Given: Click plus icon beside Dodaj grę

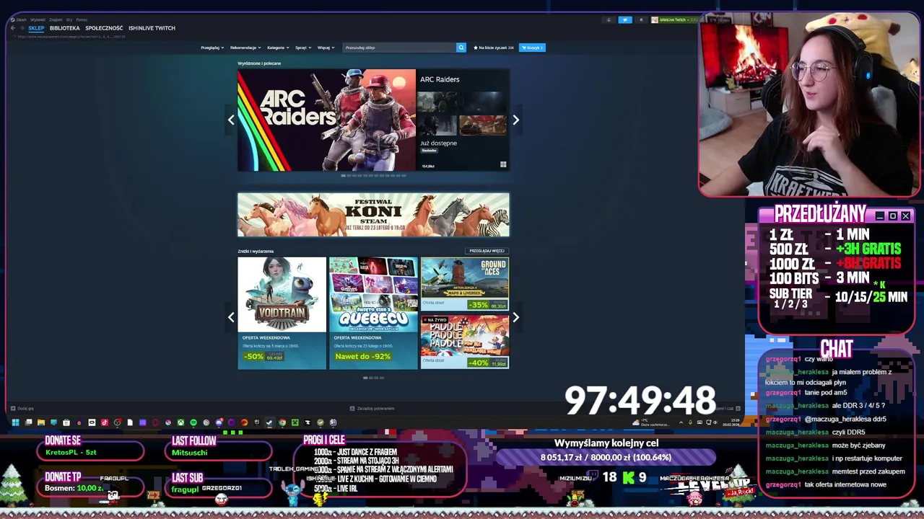Looking at the screenshot, I should coord(12,409).
